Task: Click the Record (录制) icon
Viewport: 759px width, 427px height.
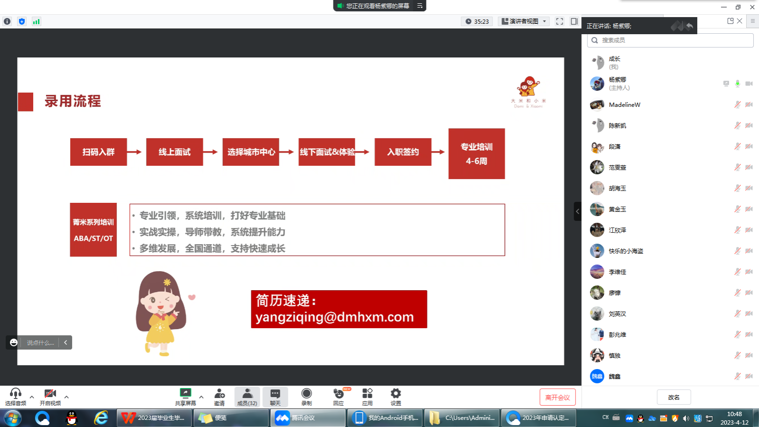Action: 306,396
